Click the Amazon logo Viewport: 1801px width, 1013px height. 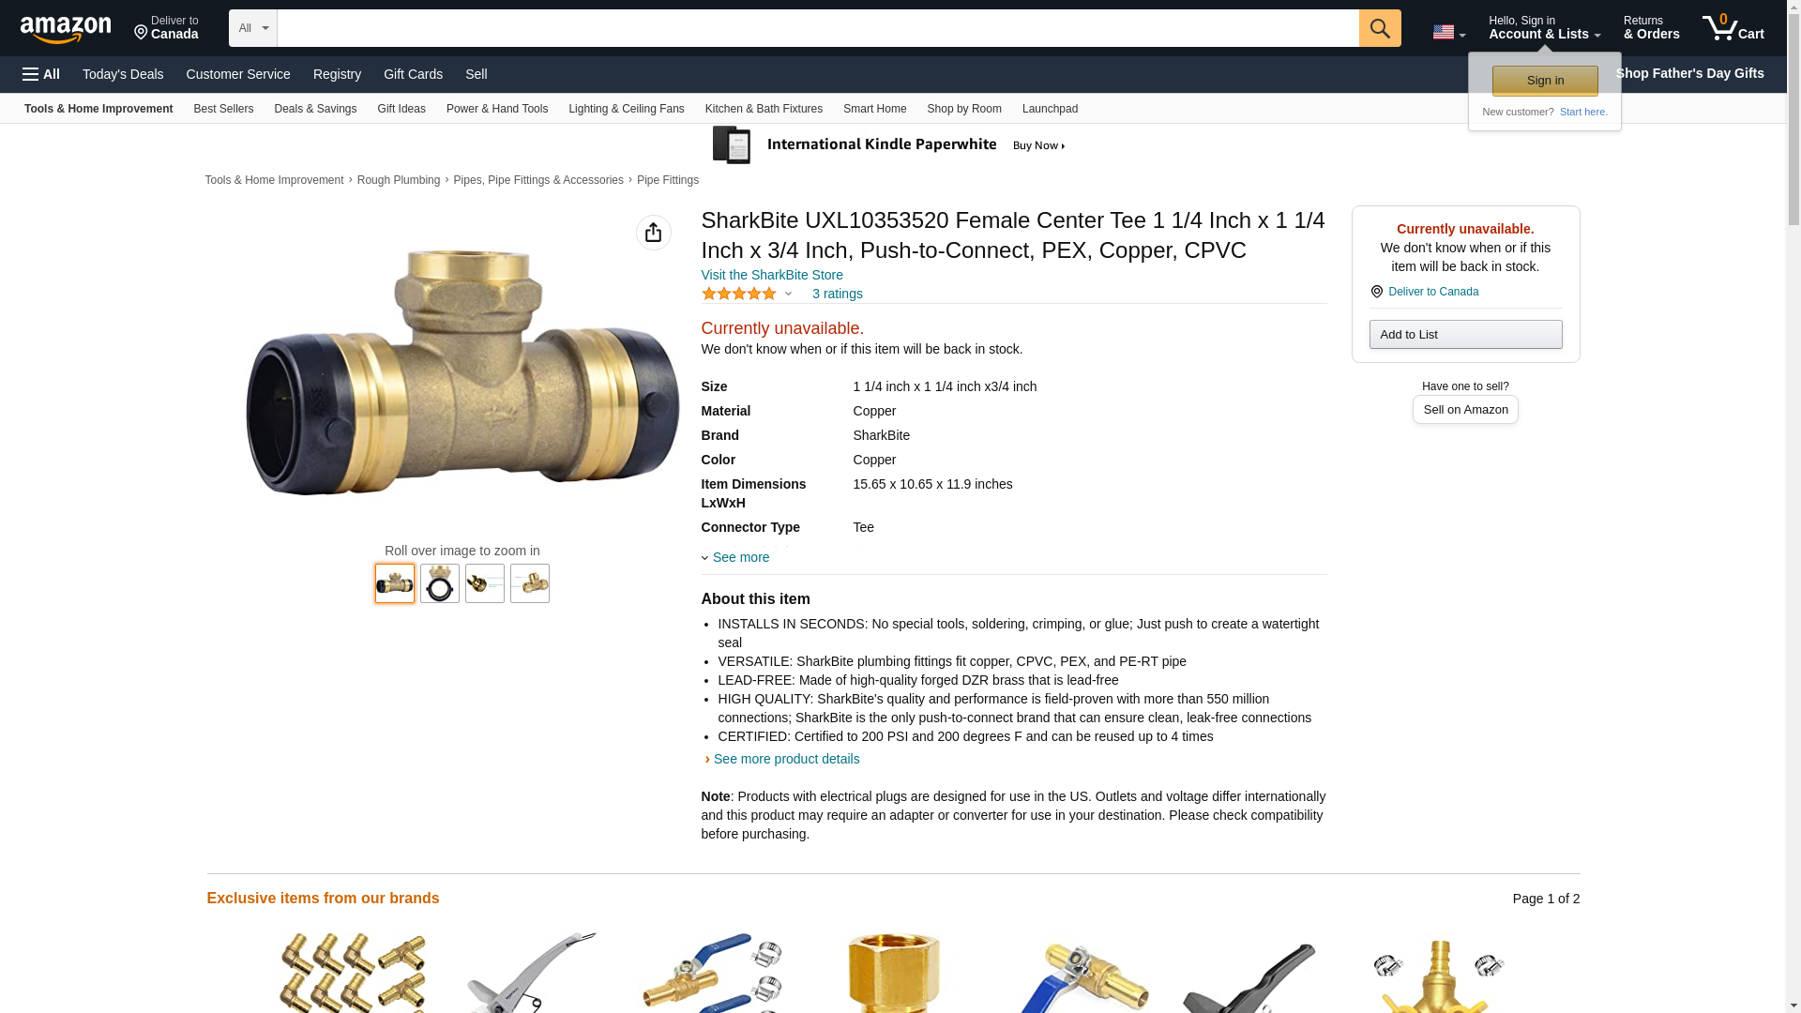coord(66,29)
